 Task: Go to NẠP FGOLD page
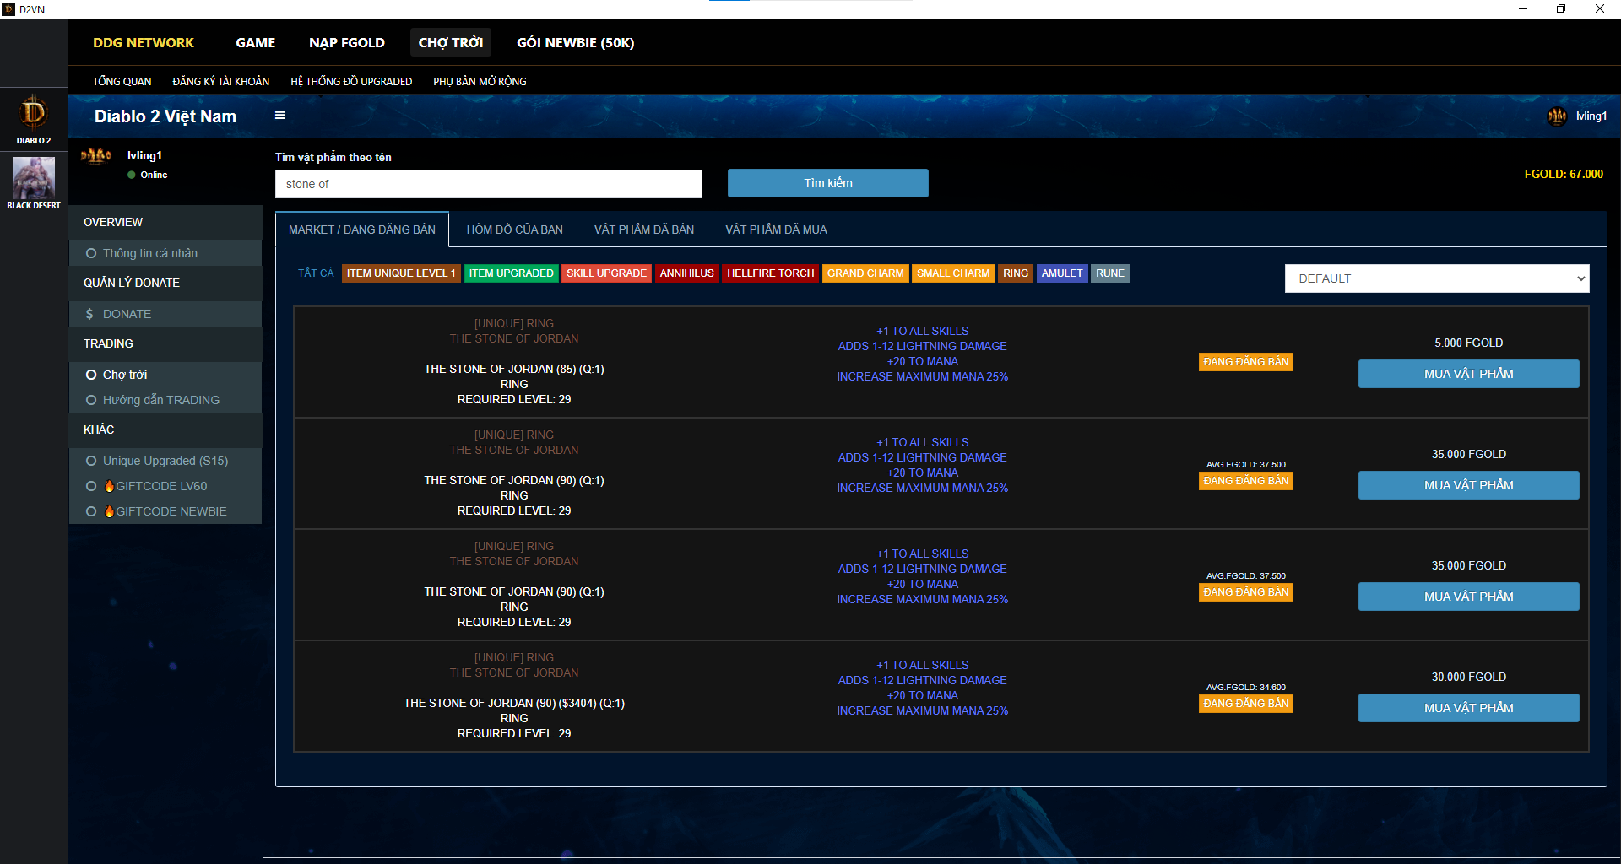click(347, 42)
